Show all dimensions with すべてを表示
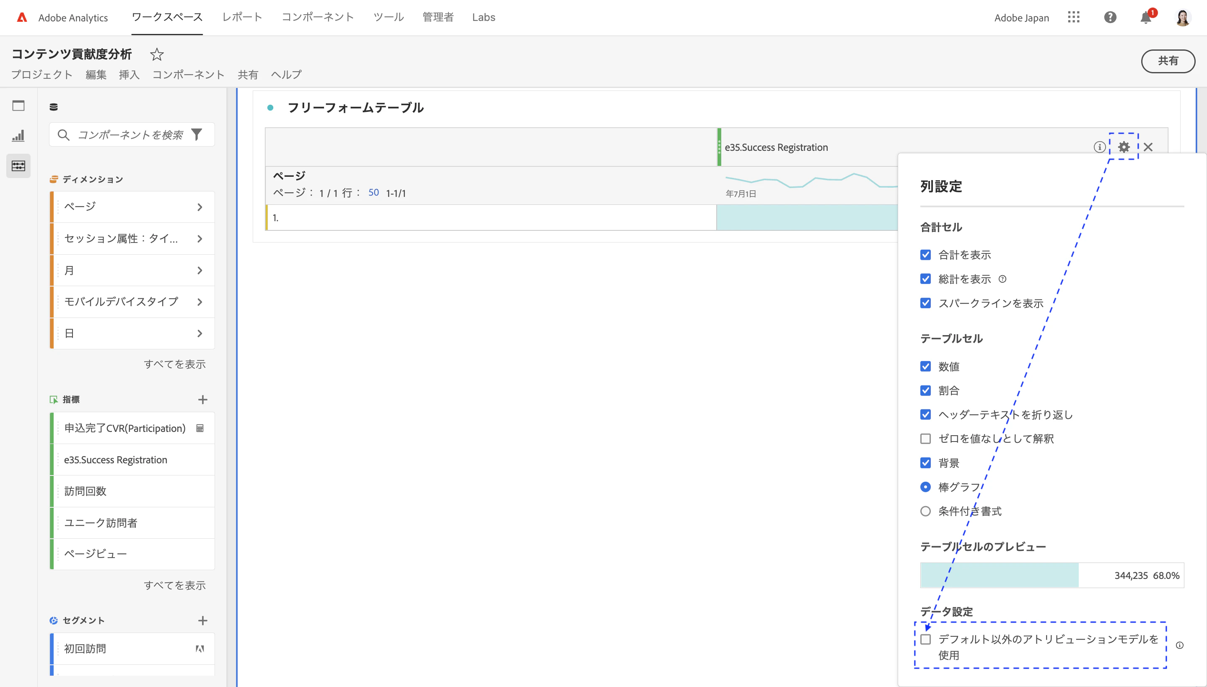The image size is (1207, 687). [x=175, y=364]
